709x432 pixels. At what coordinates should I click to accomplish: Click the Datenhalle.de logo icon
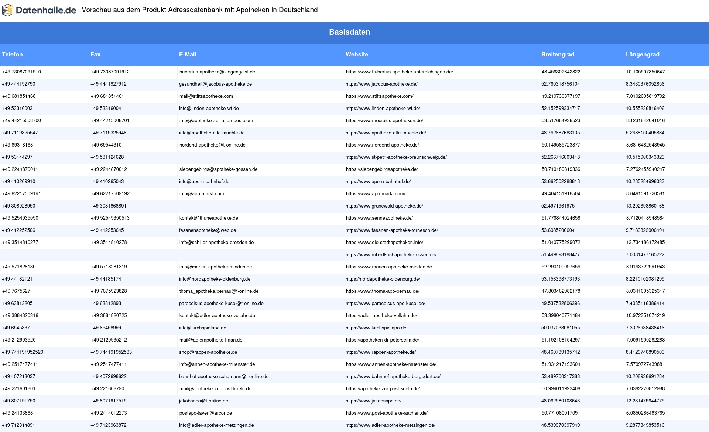coord(8,10)
